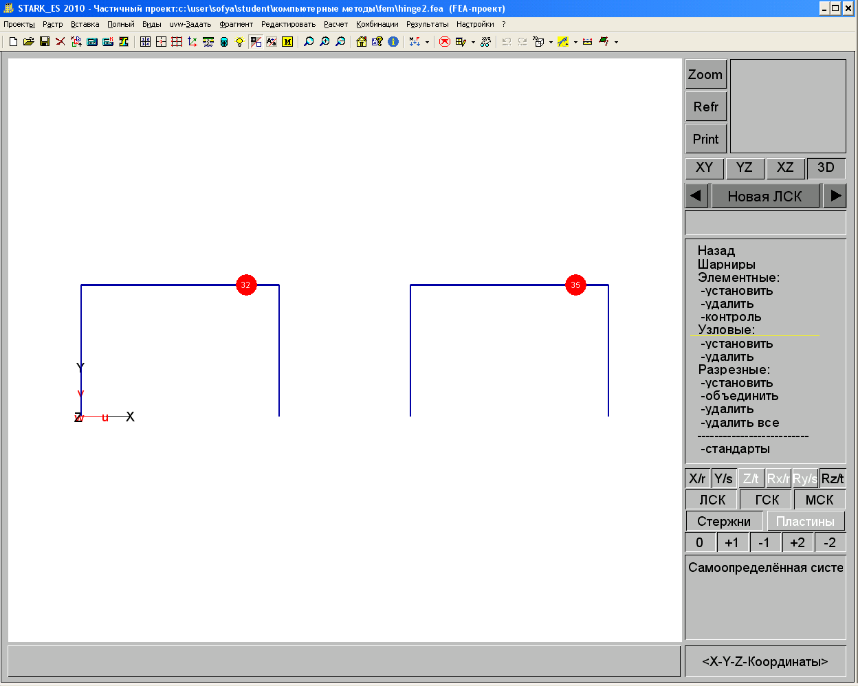Click the I-beam cross-section icon

123,42
